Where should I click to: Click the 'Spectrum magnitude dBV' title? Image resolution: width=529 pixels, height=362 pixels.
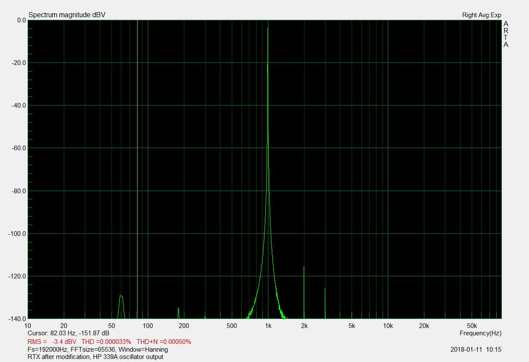[67, 15]
